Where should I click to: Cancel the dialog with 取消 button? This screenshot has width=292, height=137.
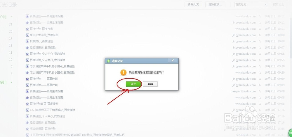tap(150, 84)
